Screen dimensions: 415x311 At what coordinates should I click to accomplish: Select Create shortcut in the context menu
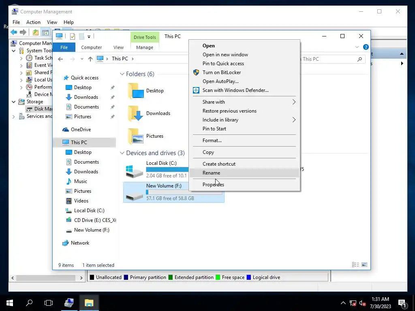244,164
